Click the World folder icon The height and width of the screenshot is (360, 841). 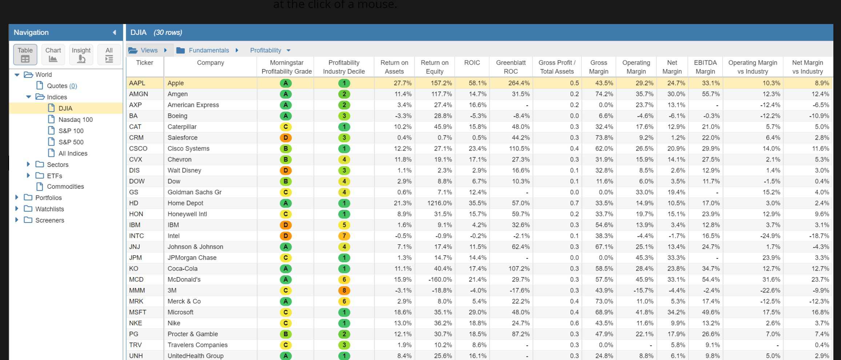coord(28,75)
